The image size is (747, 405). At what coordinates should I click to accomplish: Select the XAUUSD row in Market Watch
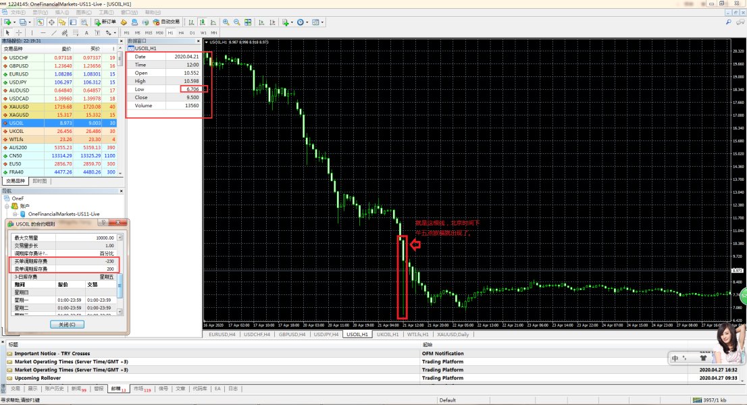(59, 107)
